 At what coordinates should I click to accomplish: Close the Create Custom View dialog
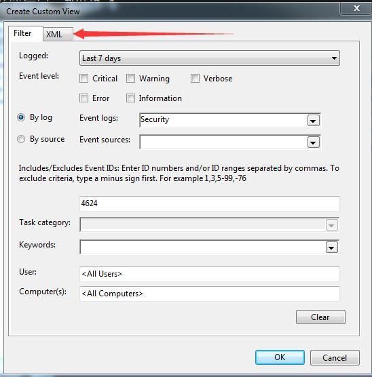coord(356,8)
